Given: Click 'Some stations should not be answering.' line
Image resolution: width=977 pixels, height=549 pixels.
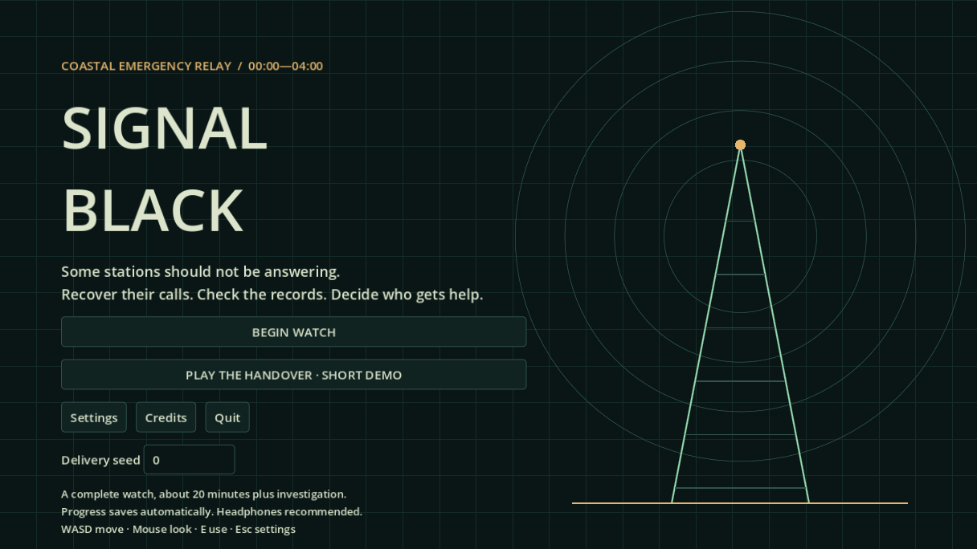Looking at the screenshot, I should (201, 271).
